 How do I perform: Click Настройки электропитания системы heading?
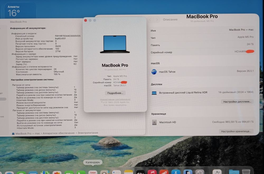32,79
